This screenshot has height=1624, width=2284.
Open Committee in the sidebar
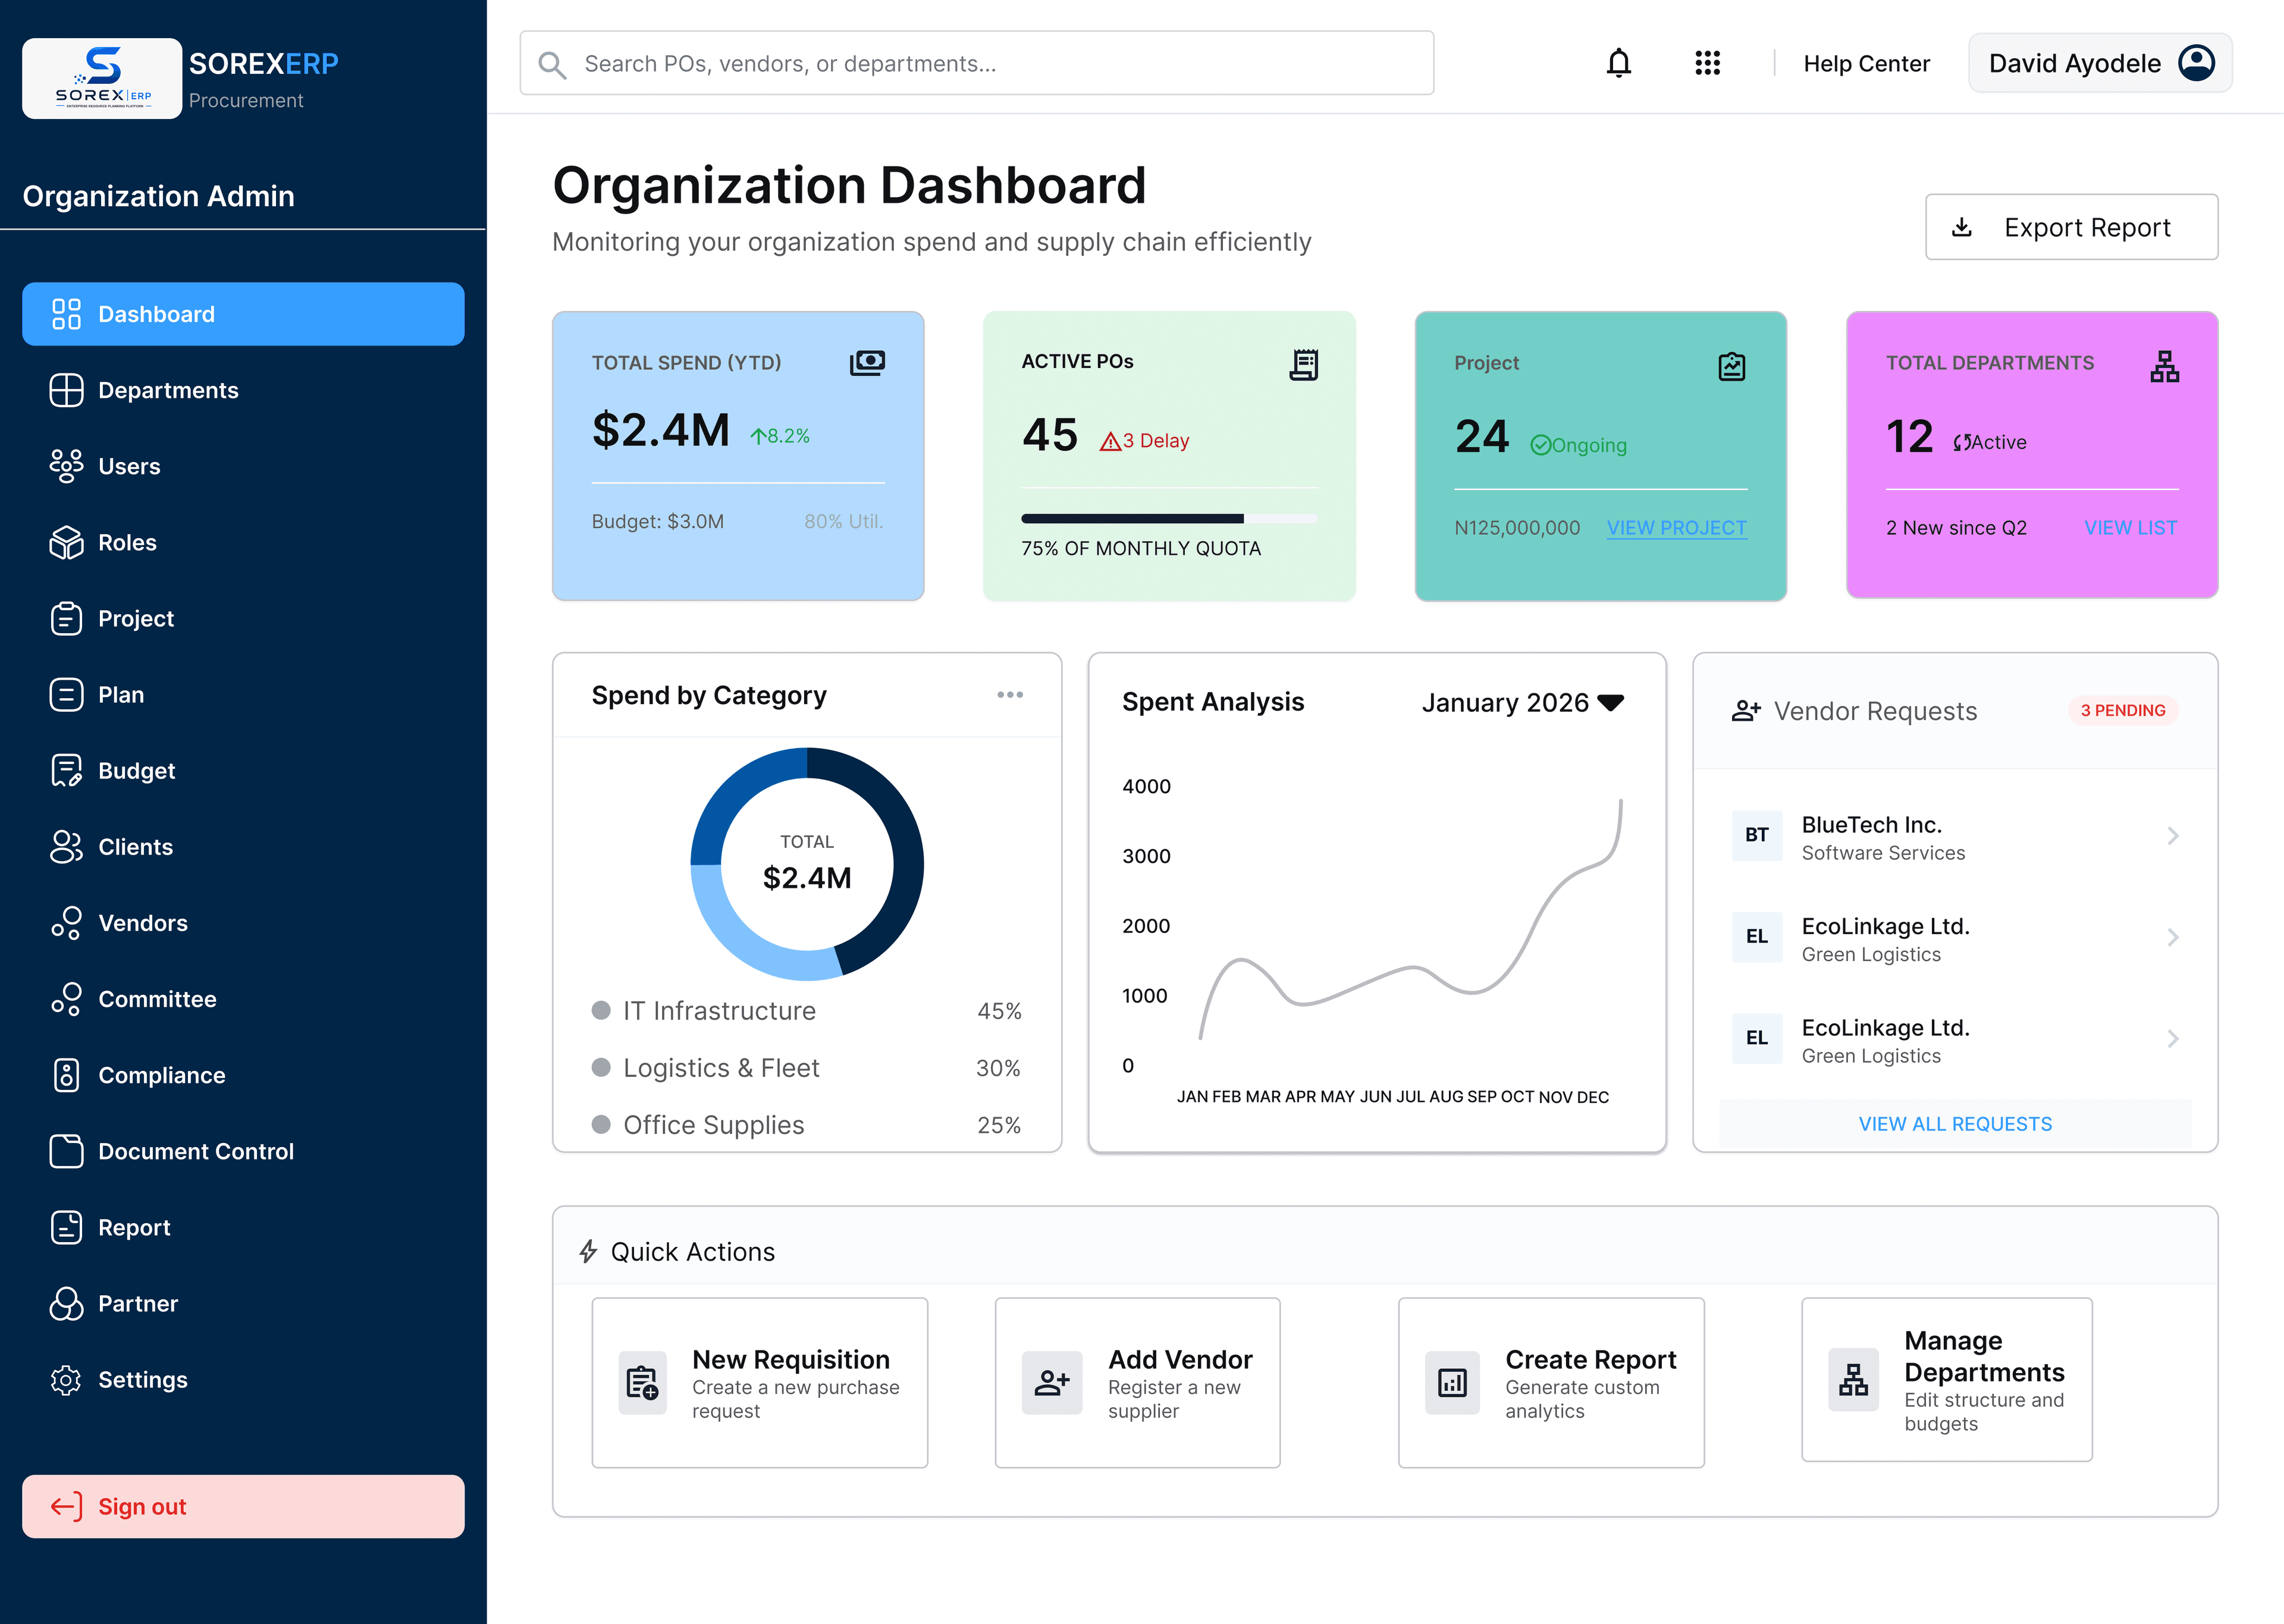point(243,999)
